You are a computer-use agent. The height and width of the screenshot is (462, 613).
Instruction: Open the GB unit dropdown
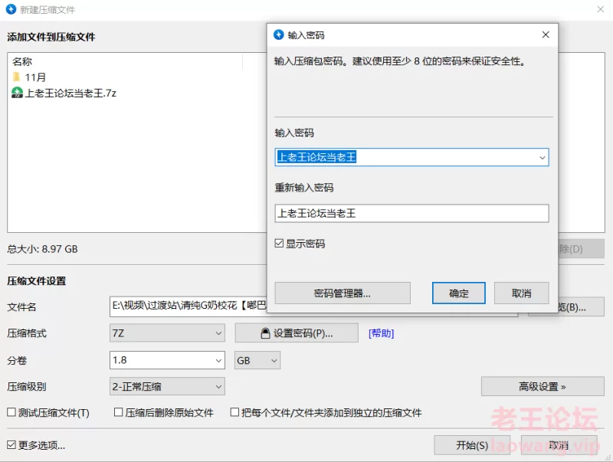coord(257,360)
